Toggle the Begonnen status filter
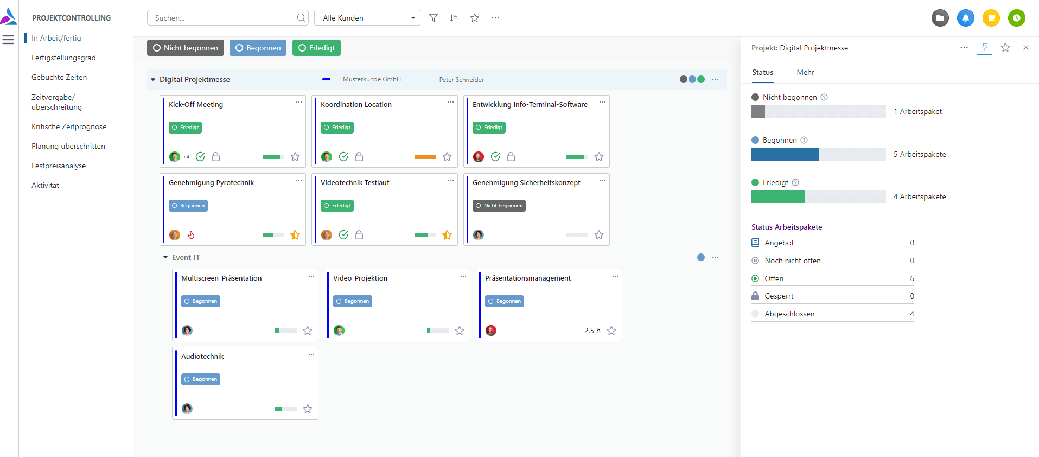 click(258, 48)
